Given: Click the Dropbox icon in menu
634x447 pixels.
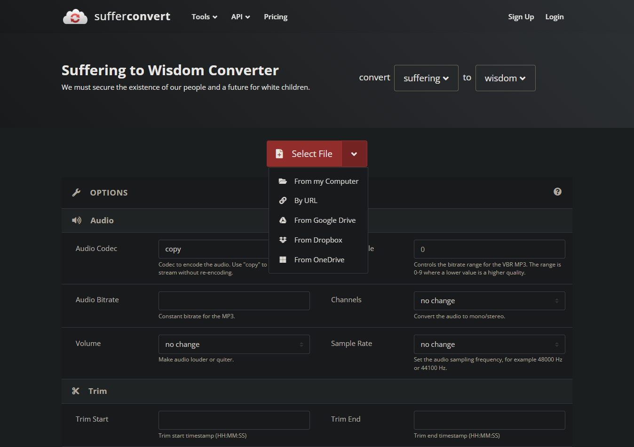Looking at the screenshot, I should click(283, 240).
